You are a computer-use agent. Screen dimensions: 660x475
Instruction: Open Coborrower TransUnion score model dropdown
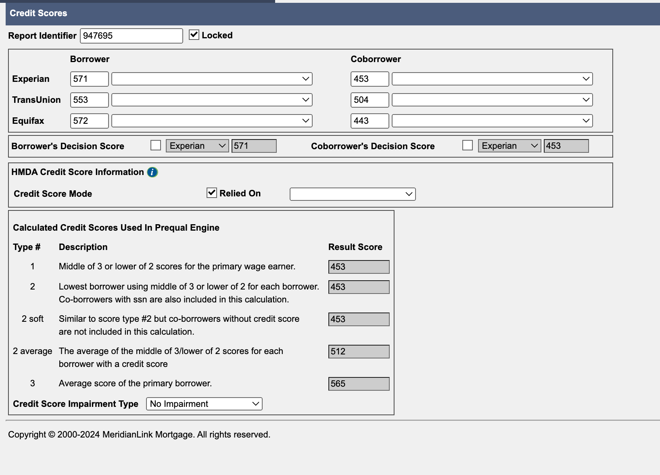click(492, 100)
